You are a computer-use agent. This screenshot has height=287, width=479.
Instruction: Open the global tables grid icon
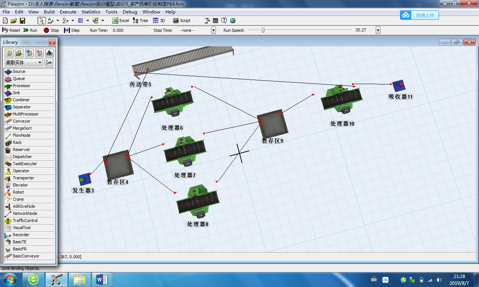(216, 21)
